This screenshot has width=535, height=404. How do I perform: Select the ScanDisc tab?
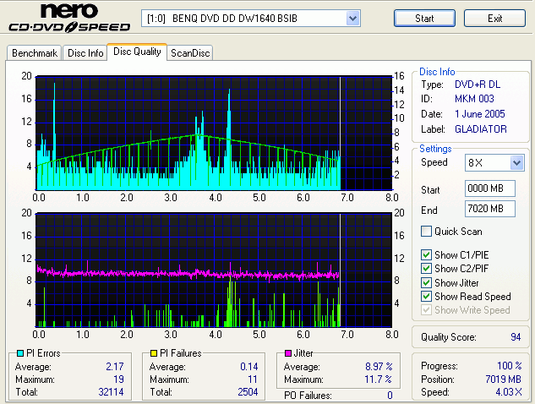pos(189,53)
